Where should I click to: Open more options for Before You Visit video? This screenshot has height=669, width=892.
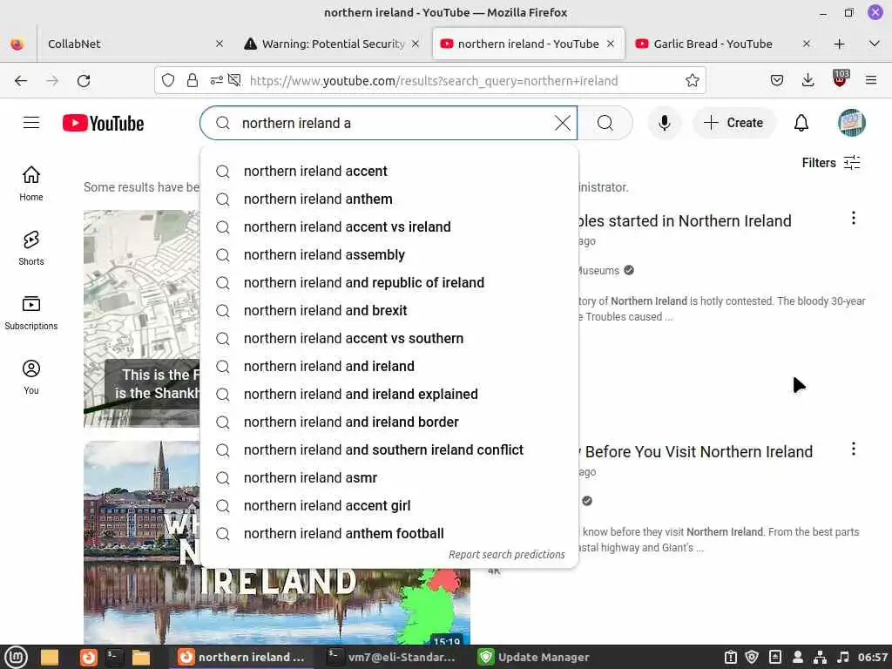pyautogui.click(x=853, y=449)
